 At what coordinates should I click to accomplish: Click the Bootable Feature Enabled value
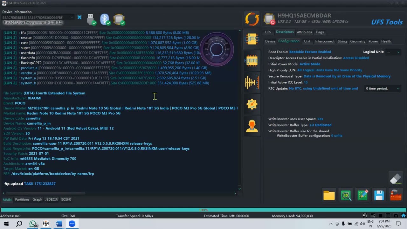[310, 52]
